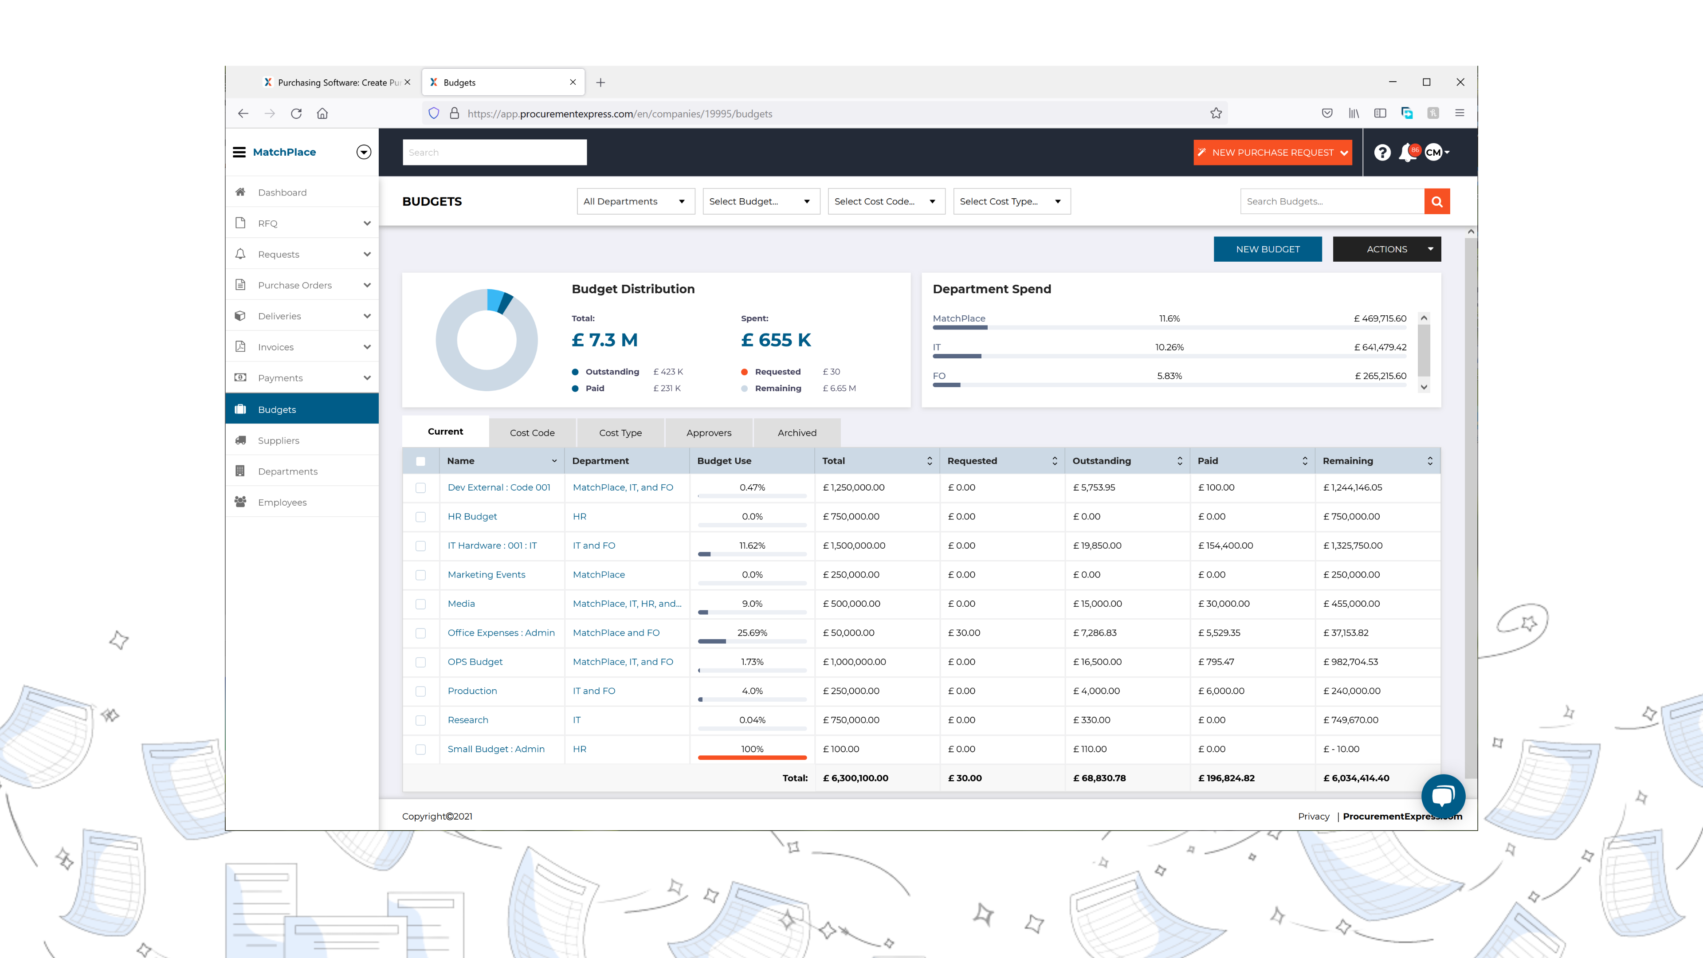Check the HR Budget row checkbox
The width and height of the screenshot is (1703, 958).
point(421,516)
